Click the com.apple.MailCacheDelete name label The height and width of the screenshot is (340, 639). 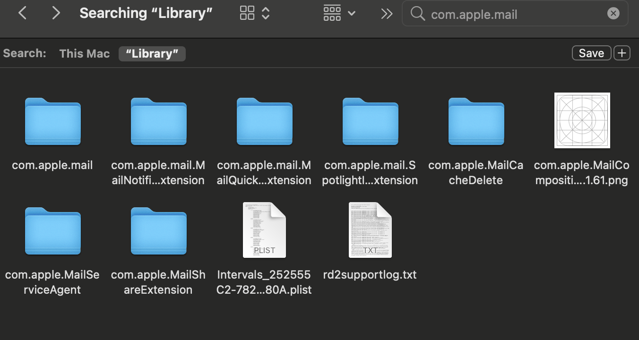pos(476,173)
